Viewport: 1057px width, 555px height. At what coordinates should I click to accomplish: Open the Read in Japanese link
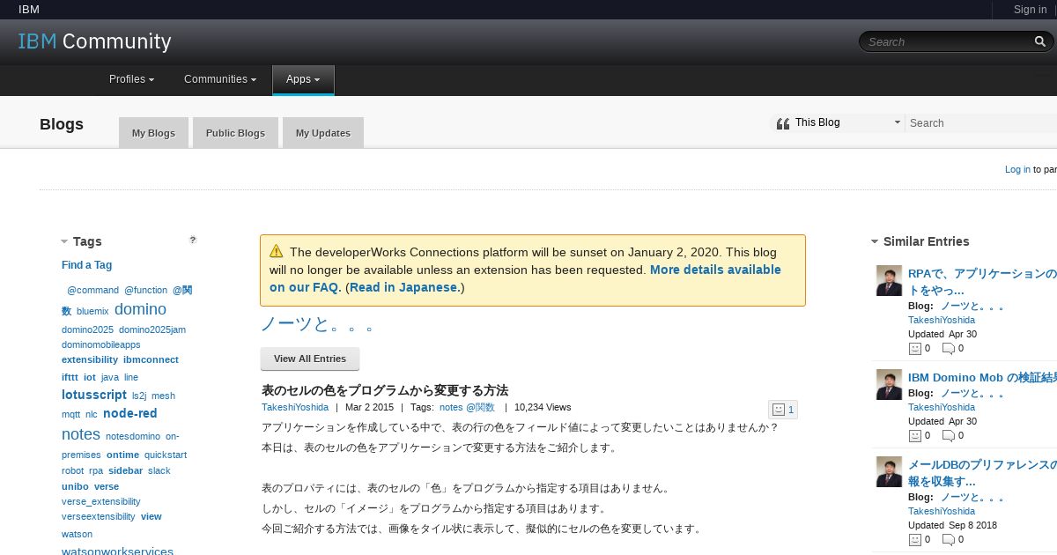pos(404,287)
